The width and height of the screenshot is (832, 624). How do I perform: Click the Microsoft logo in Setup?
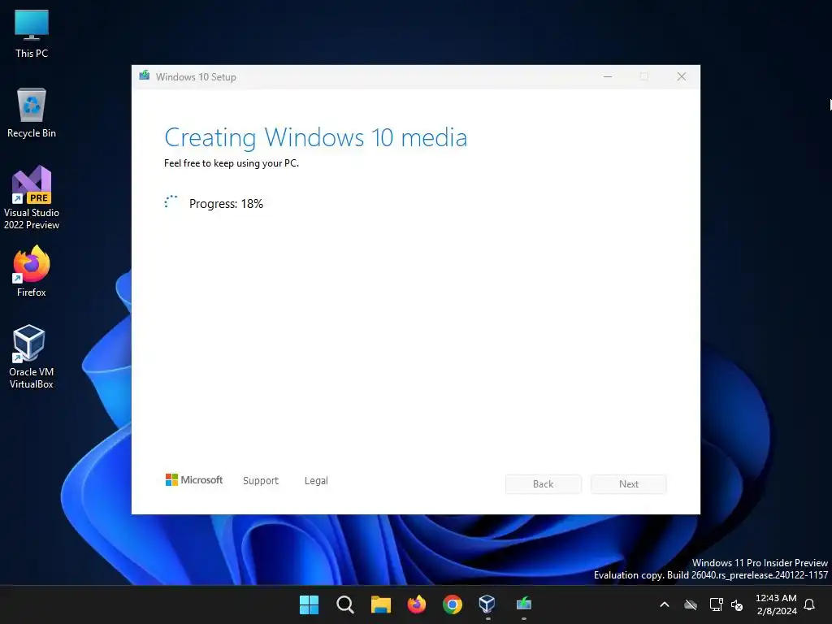(x=193, y=479)
